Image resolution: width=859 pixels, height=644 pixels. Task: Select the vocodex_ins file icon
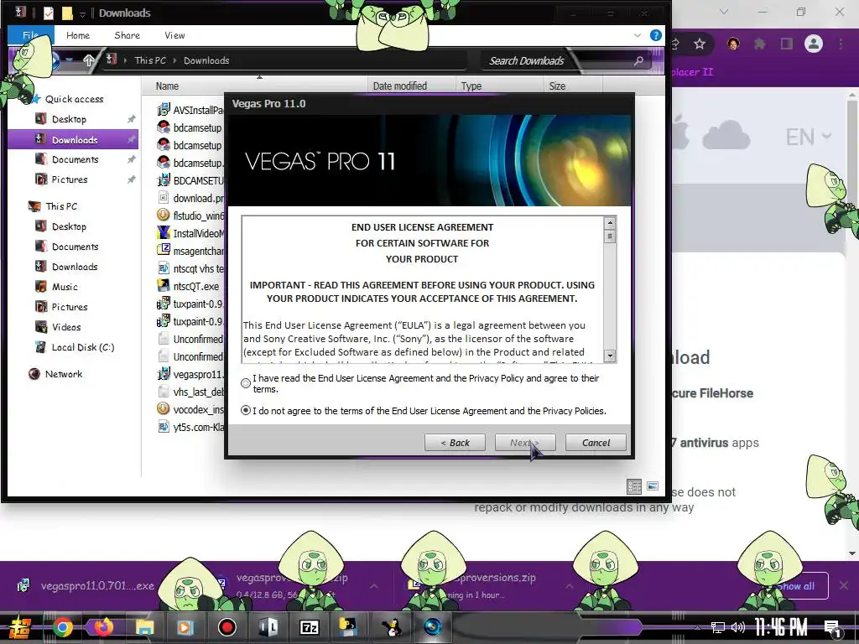[164, 408]
